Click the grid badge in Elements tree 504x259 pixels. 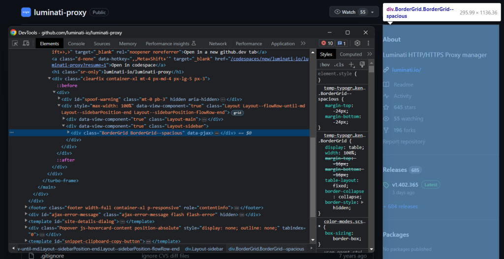coord(238,113)
